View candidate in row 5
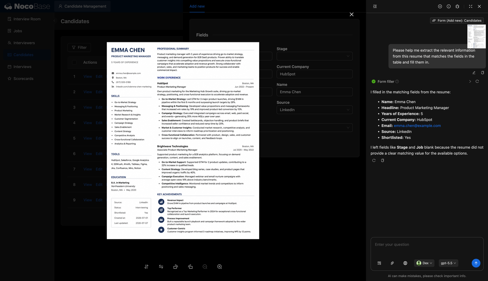 click(x=88, y=138)
